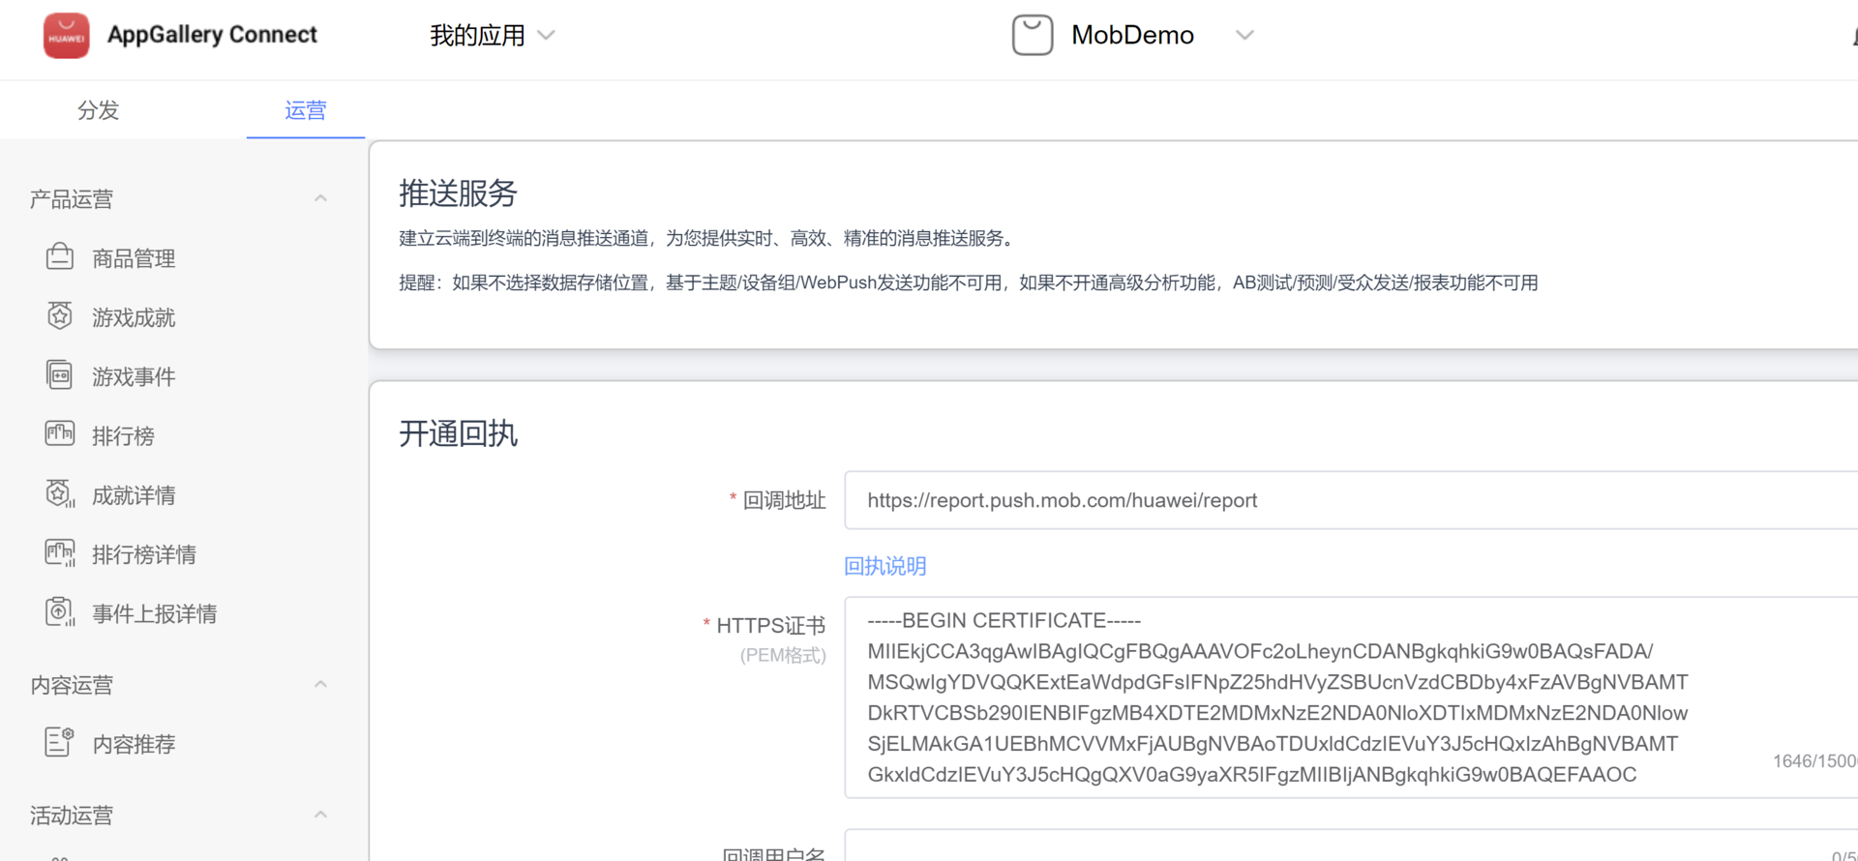The height and width of the screenshot is (861, 1858).
Task: Click the Huawei AppGallery Connect logo
Action: point(66,36)
